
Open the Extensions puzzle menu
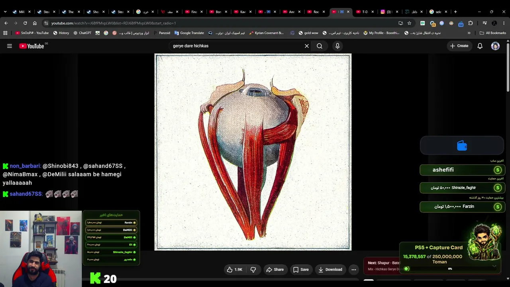point(471,23)
